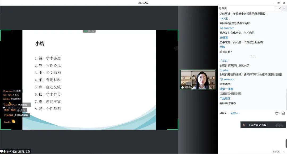This screenshot has height=154, width=287.
Task: Click the chat record icon beside the folder
Action: 283,113
